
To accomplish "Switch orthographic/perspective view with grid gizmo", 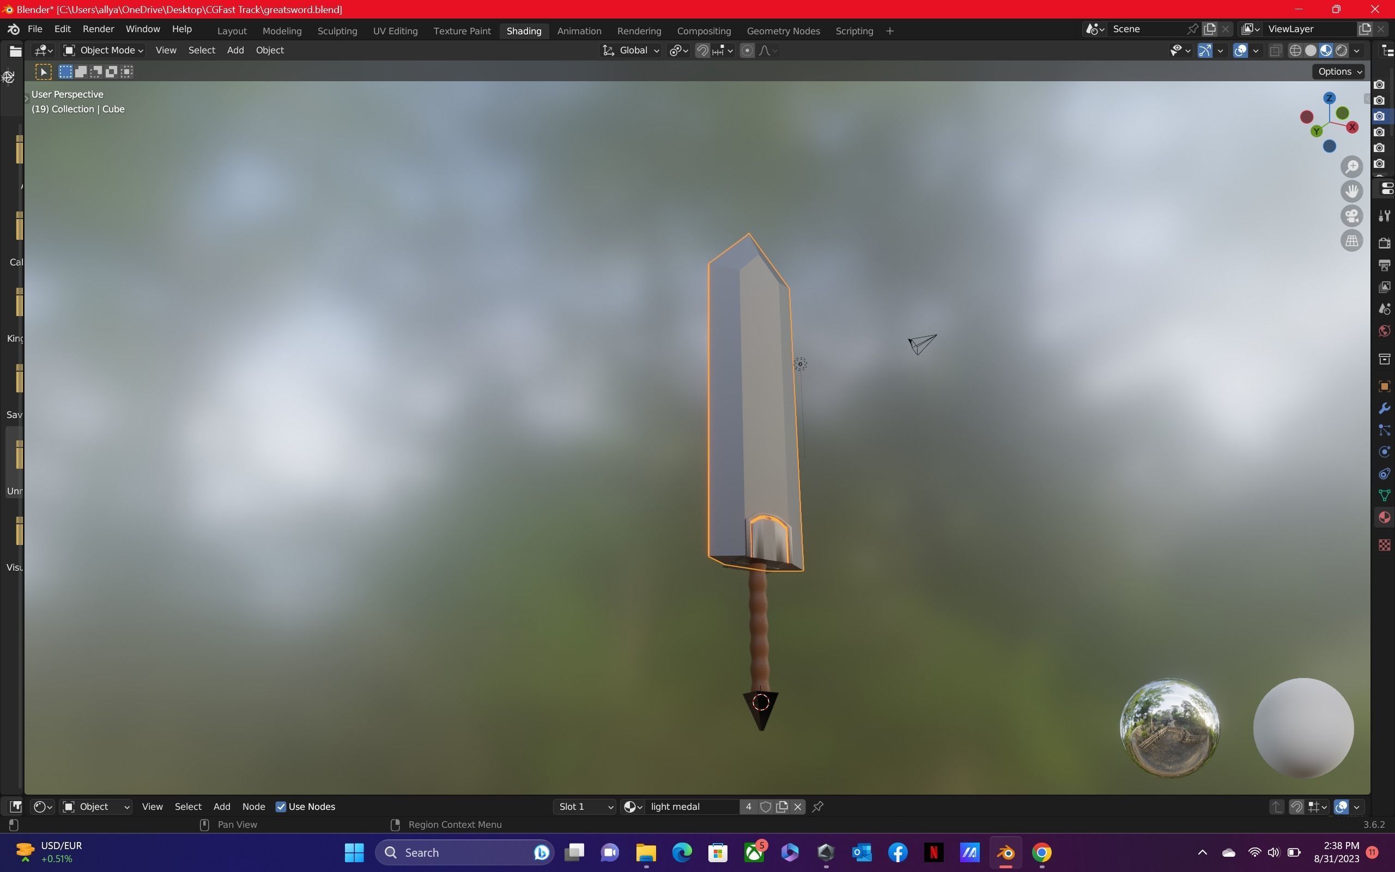I will 1352,241.
